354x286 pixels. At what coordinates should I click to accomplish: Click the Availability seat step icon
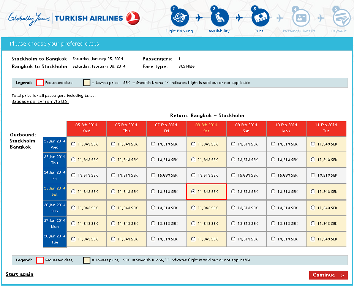(x=220, y=17)
